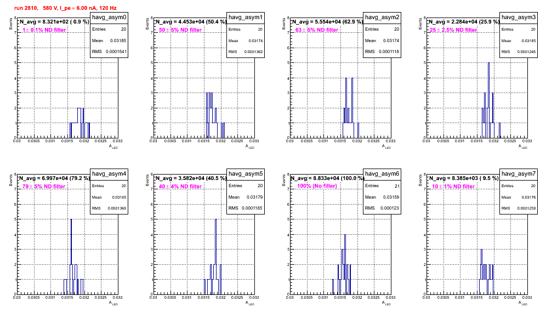This screenshot has height=313, width=546.
Task: Select the havg_asym2 stats box title
Action: 382,18
